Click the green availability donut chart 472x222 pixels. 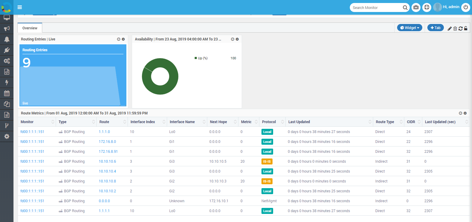160,76
